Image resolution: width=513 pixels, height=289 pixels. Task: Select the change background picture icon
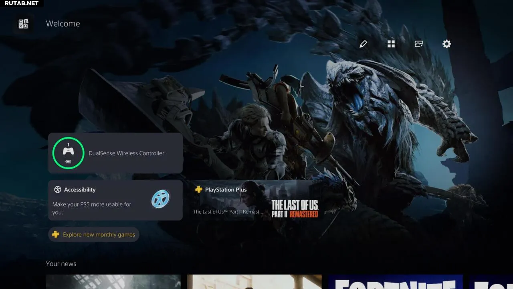(x=419, y=44)
